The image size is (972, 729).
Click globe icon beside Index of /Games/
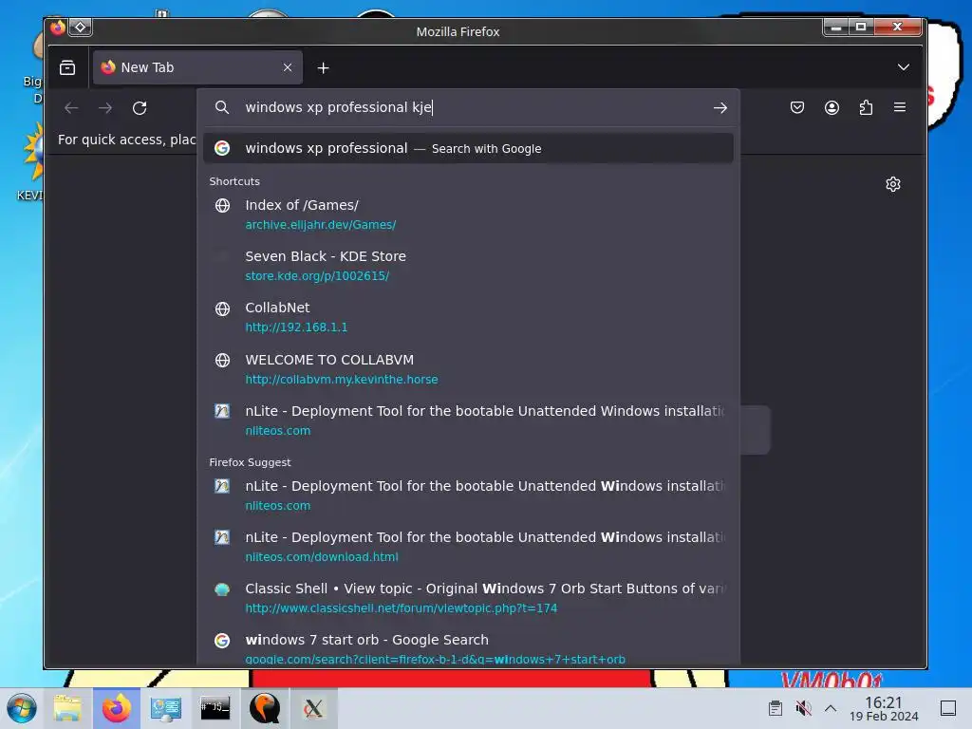click(222, 205)
